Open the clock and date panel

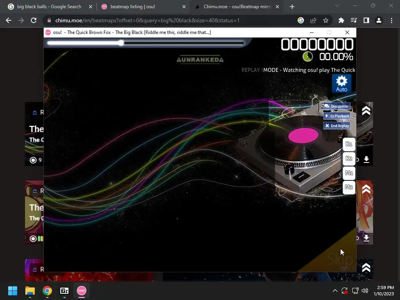(x=384, y=291)
